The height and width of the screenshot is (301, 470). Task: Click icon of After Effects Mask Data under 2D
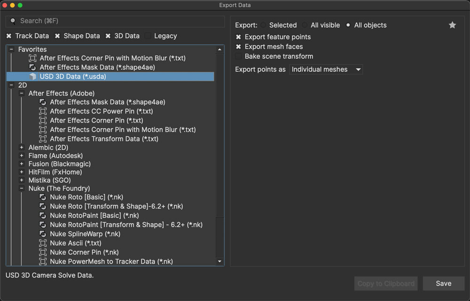pyautogui.click(x=43, y=102)
